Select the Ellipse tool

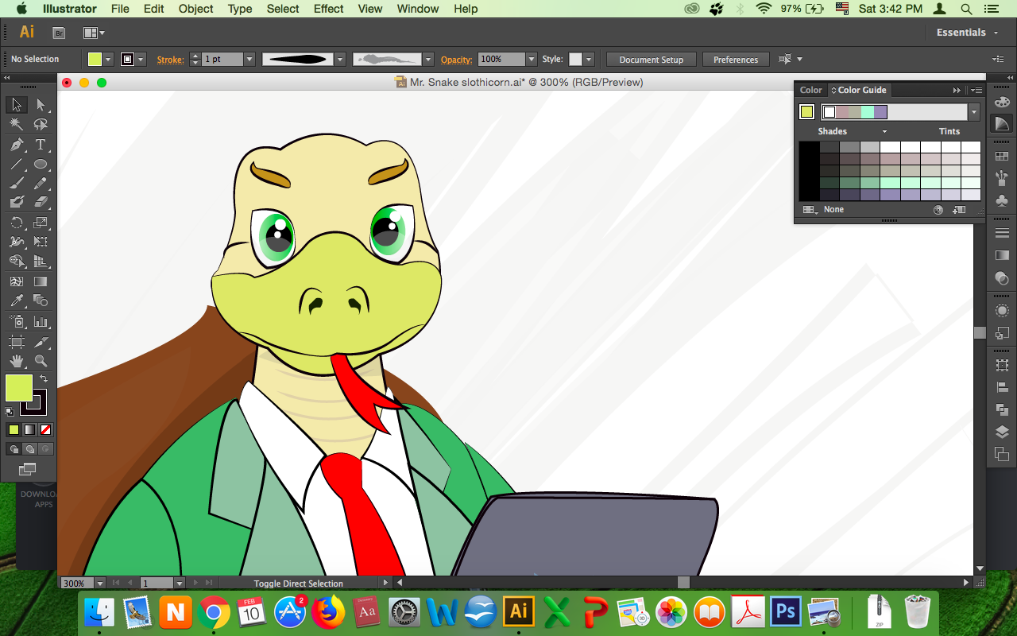41,165
